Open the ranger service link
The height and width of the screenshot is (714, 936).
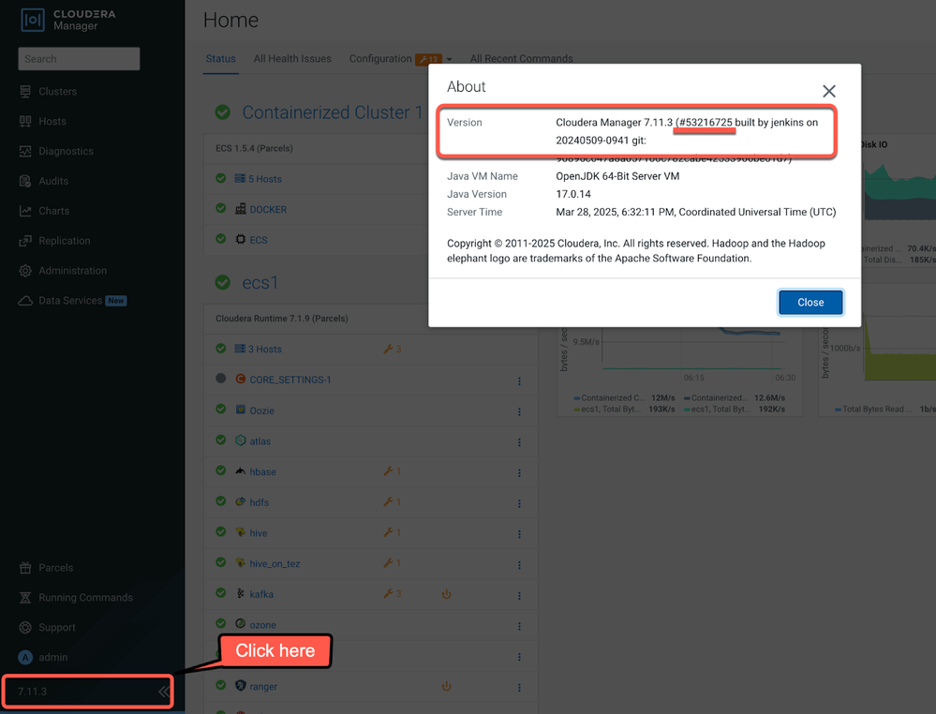click(263, 686)
